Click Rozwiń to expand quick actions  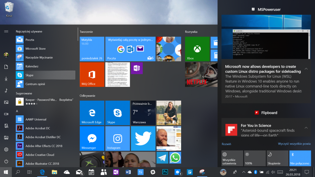(226, 144)
